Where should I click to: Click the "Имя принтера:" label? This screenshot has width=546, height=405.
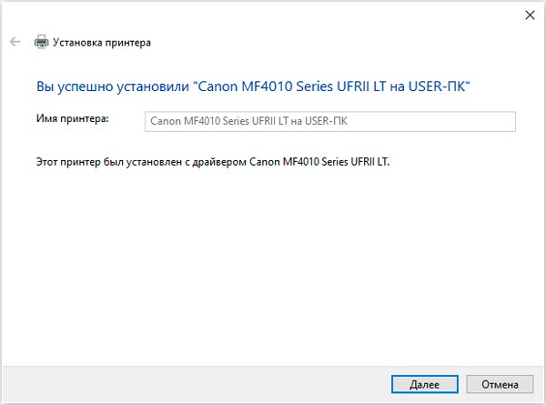tap(73, 118)
